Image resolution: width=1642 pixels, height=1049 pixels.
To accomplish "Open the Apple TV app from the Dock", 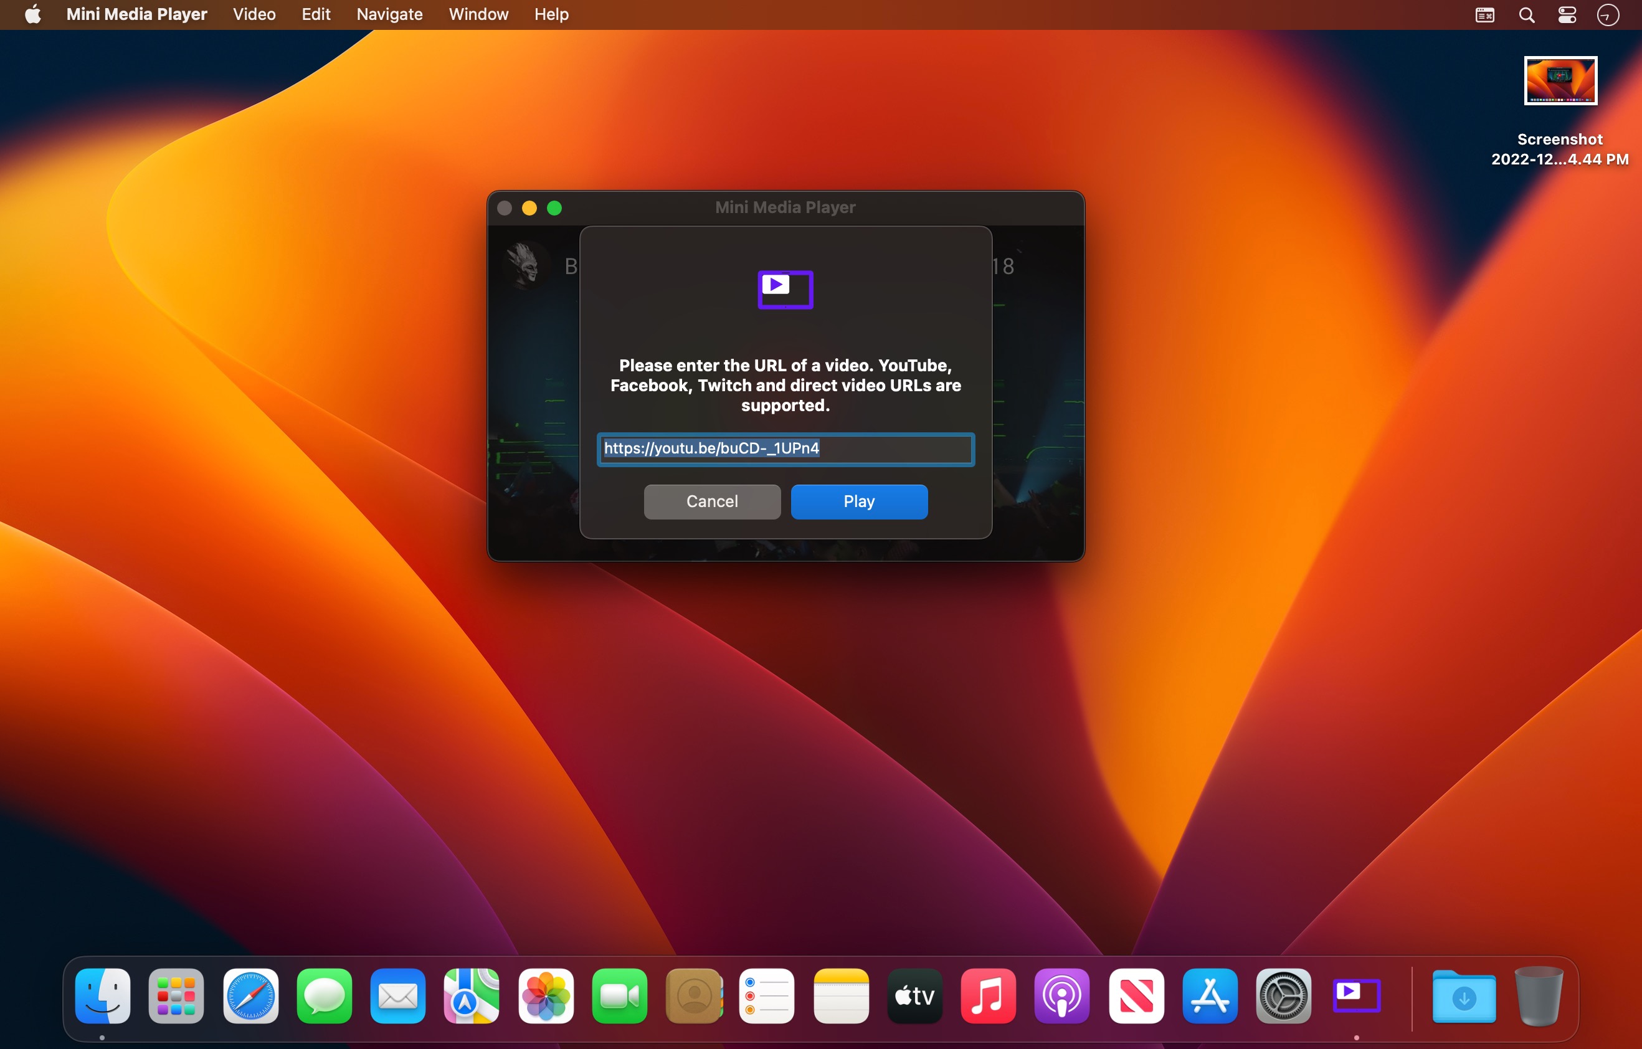I will click(x=914, y=995).
